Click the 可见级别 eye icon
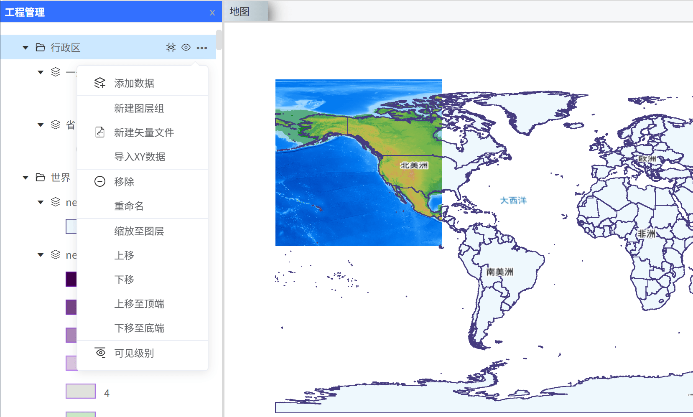 (100, 353)
